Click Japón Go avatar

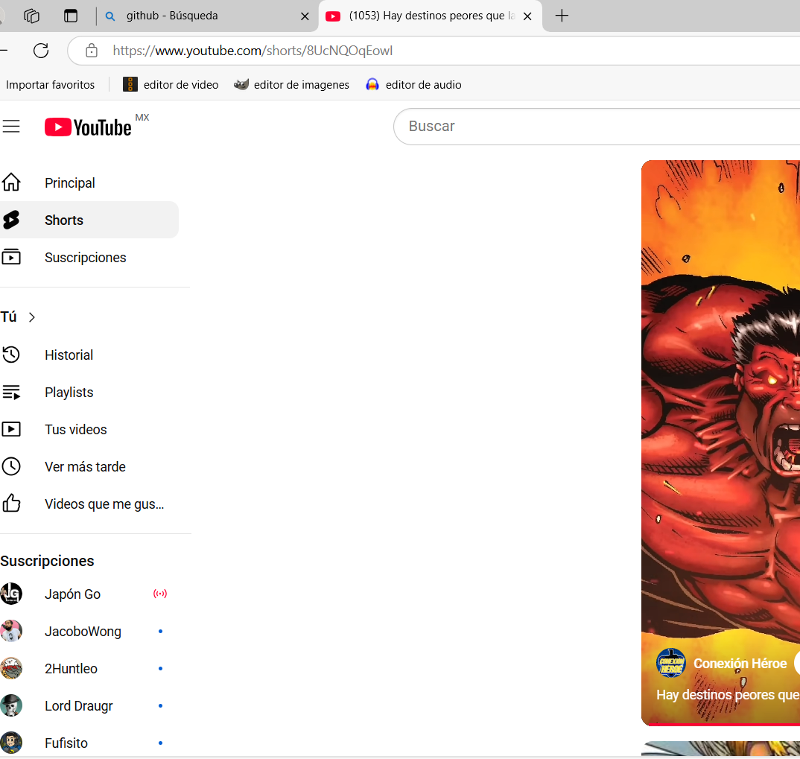pos(10,594)
